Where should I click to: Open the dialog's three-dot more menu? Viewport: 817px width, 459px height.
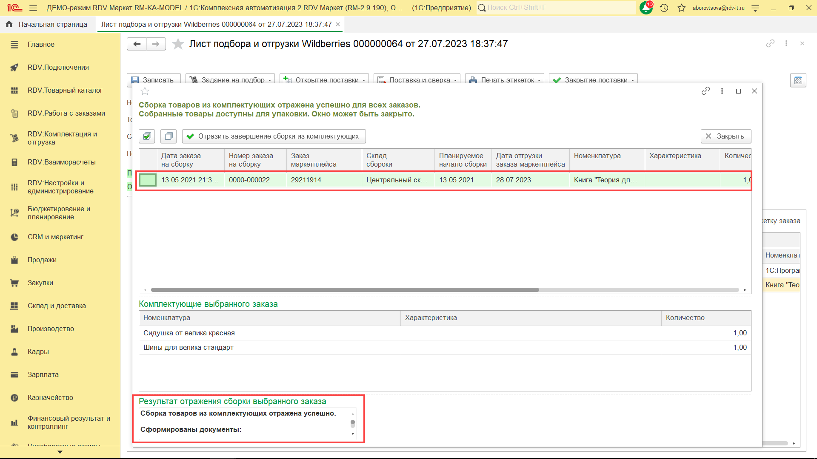tap(722, 91)
